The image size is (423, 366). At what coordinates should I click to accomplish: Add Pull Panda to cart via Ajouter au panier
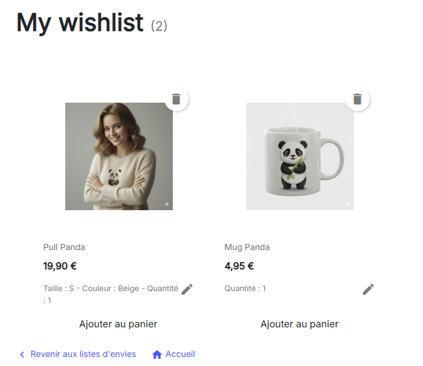pos(118,324)
